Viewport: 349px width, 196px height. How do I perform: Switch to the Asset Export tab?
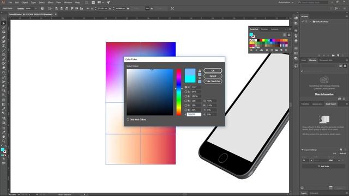point(331,104)
